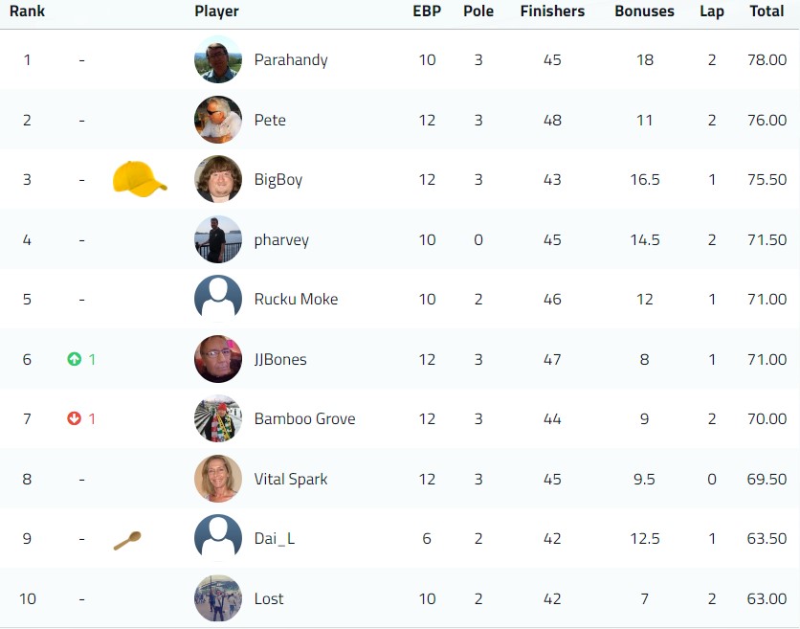Open the JJBones player name link
800x629 pixels.
click(x=280, y=359)
